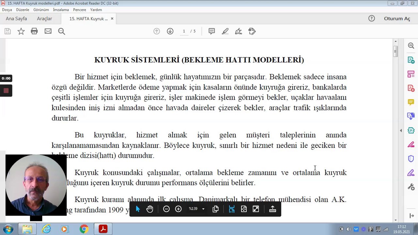Screen dimensions: 418x235
Task: Toggle fit to width scrolling mode
Action: 232,209
